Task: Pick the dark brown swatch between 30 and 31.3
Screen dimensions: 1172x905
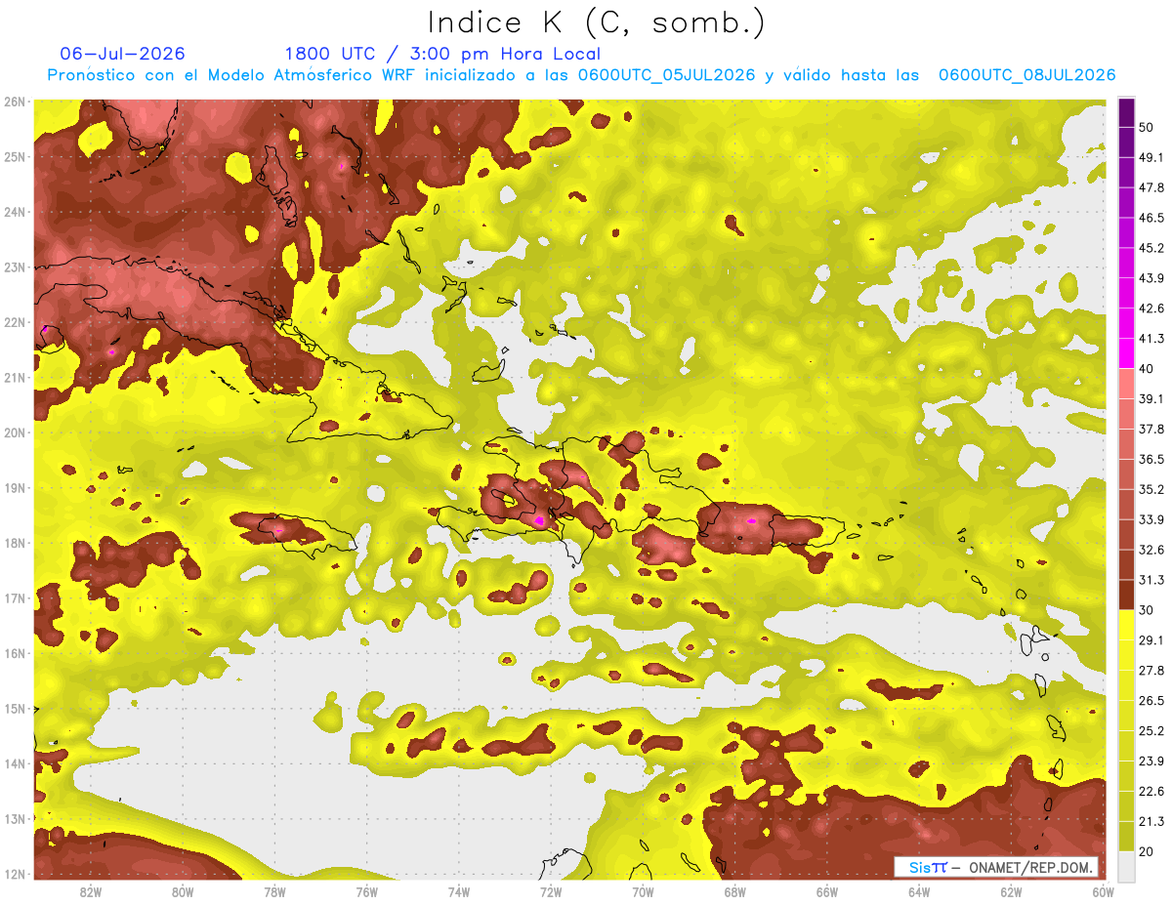Action: click(x=1126, y=595)
